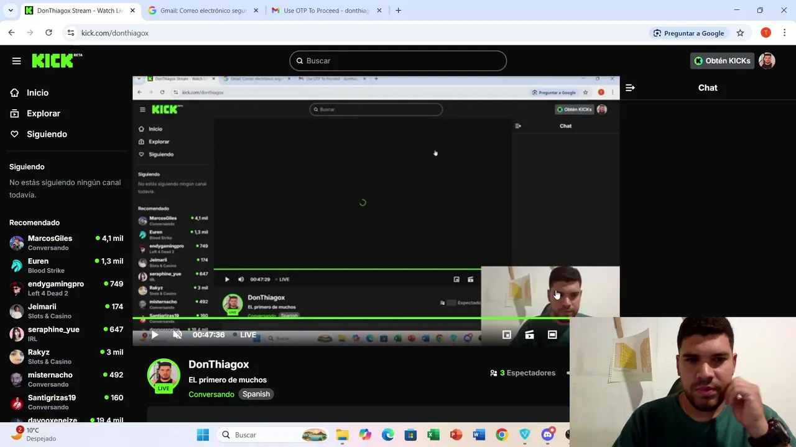Switch to the Gmail Correo electrónico tab
Viewport: 796px width, 447px height.
pos(203,11)
